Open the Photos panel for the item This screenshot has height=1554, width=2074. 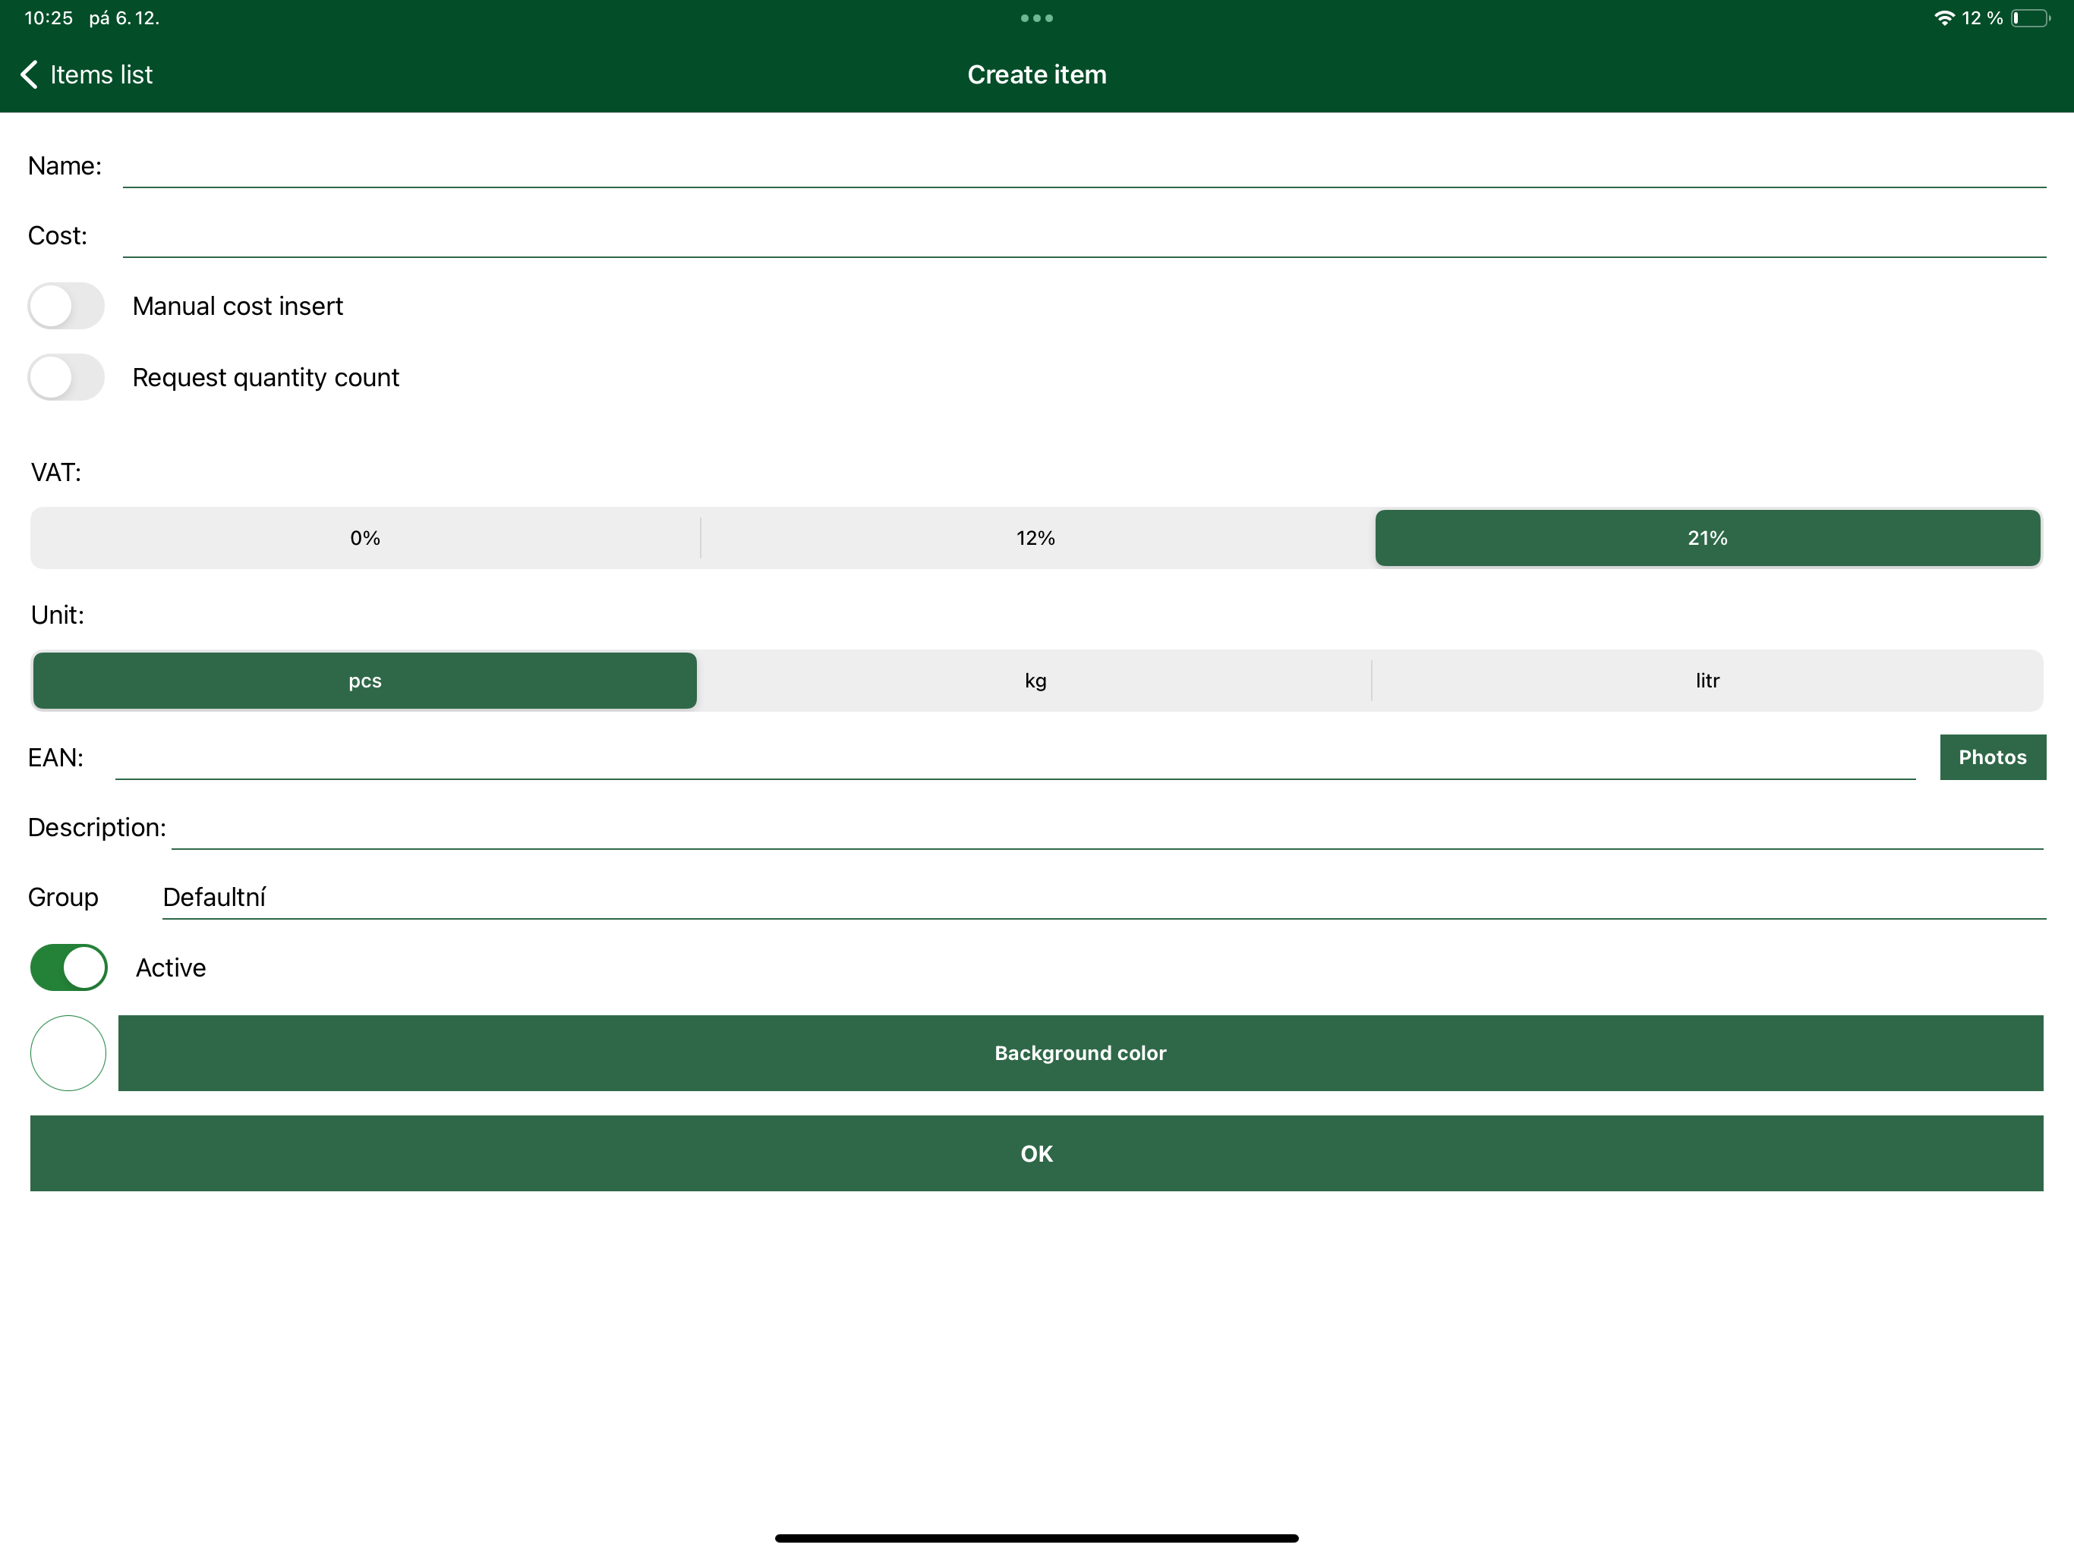1993,757
